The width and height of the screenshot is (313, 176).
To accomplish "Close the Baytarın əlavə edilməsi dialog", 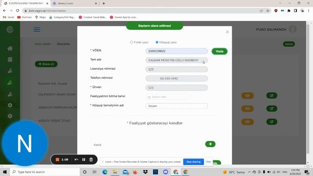I will click(x=227, y=32).
